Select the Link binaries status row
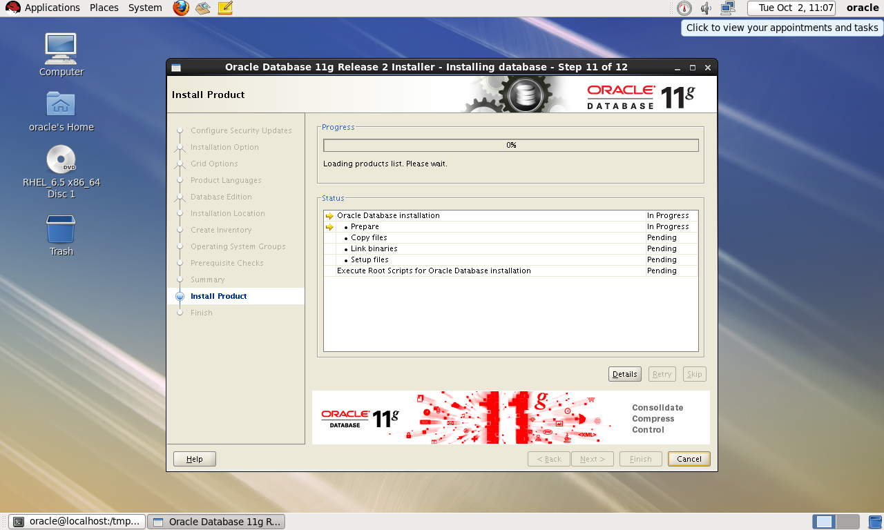 point(511,248)
